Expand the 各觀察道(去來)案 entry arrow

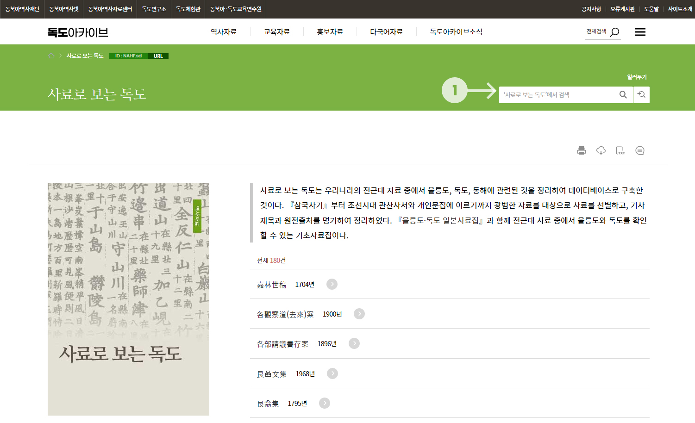pyautogui.click(x=359, y=314)
